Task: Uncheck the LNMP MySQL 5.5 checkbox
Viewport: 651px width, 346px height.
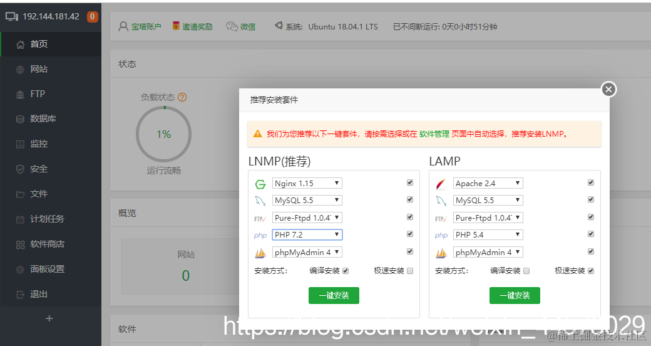Action: pyautogui.click(x=410, y=199)
